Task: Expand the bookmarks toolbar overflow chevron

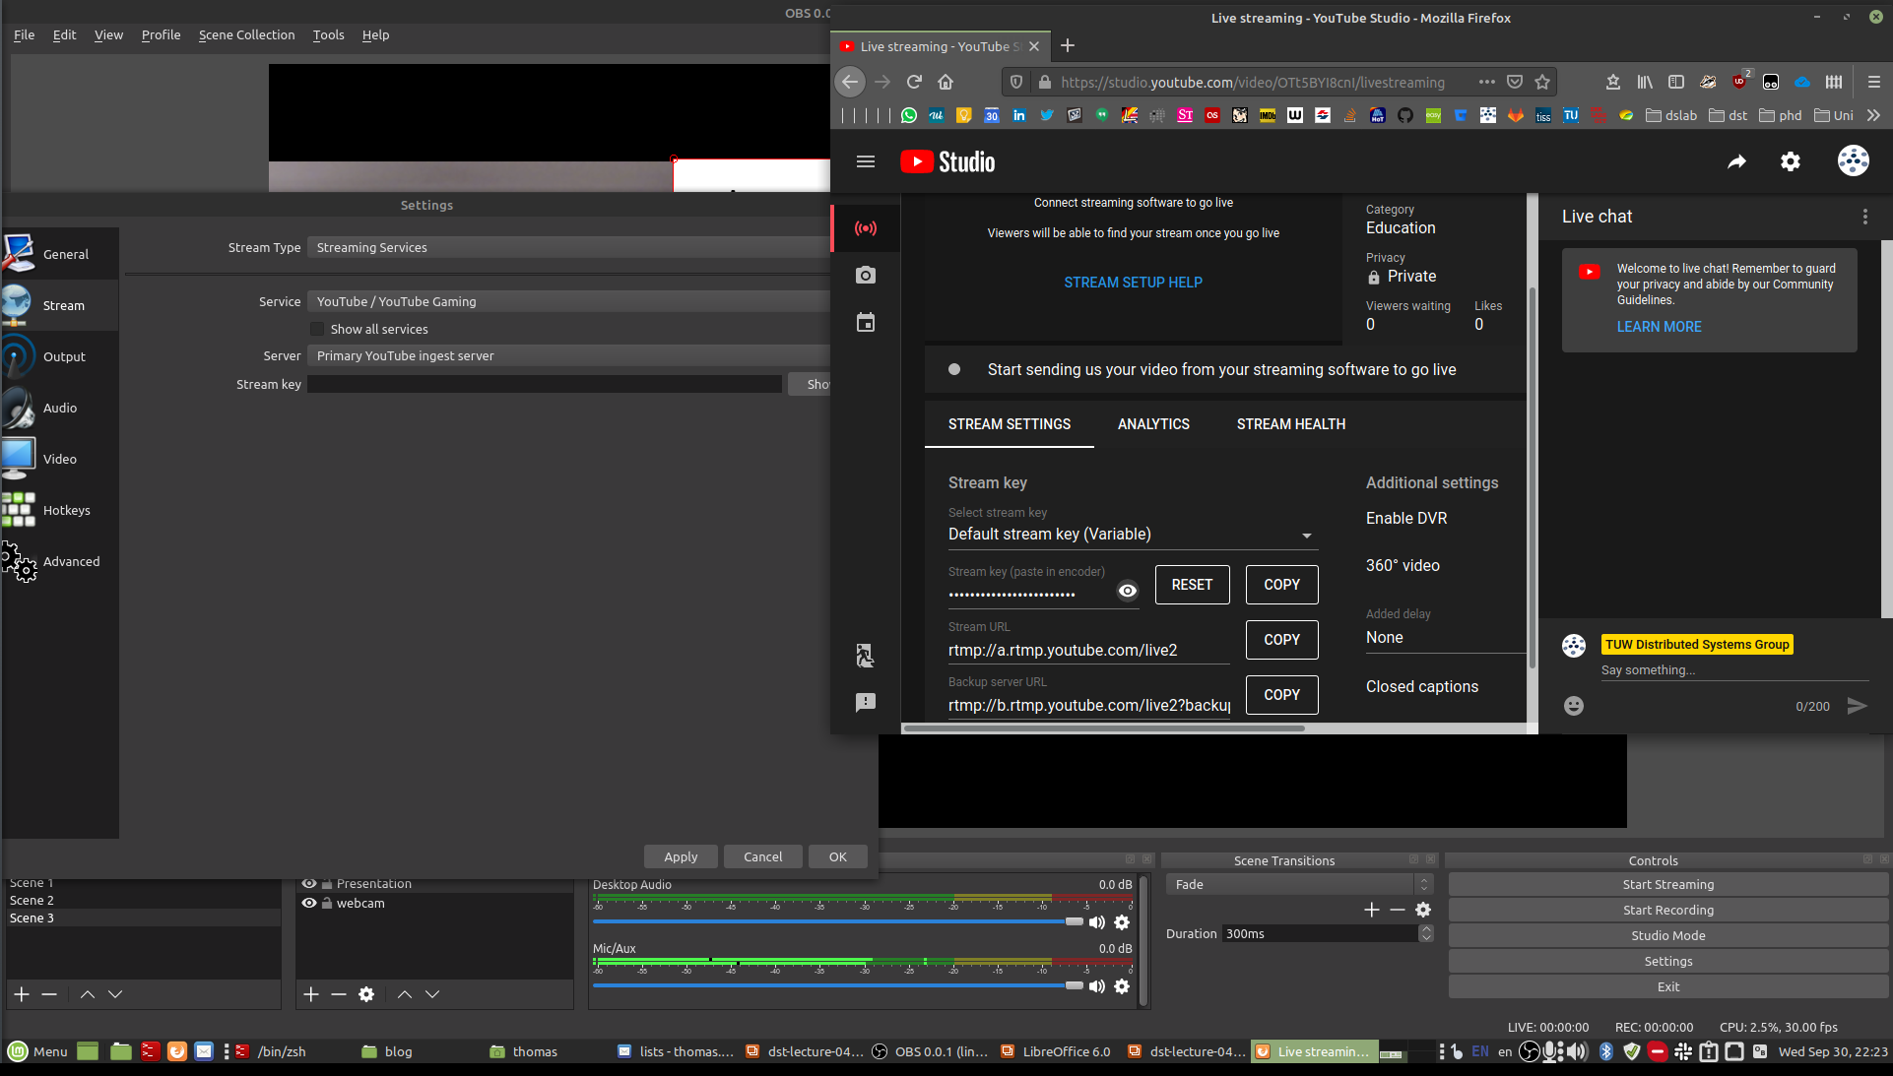Action: [1872, 115]
